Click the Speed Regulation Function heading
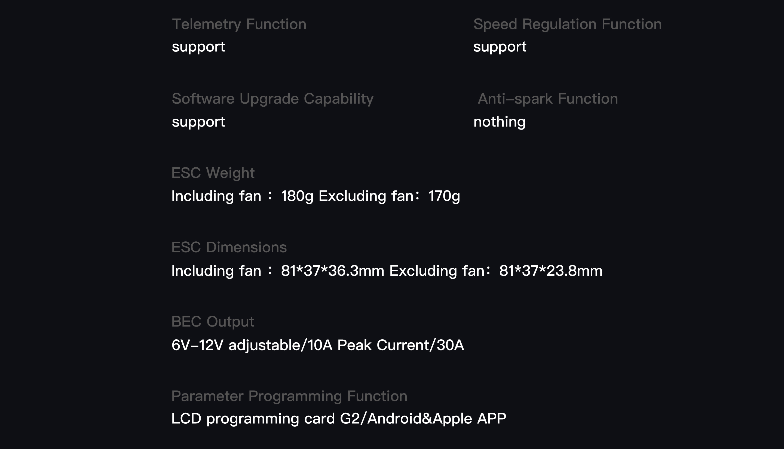 tap(567, 24)
